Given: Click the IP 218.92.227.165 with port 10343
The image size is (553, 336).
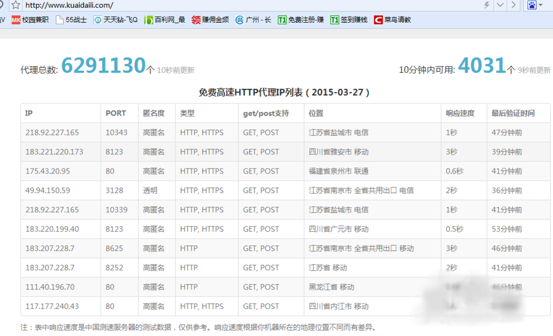Looking at the screenshot, I should [52, 133].
